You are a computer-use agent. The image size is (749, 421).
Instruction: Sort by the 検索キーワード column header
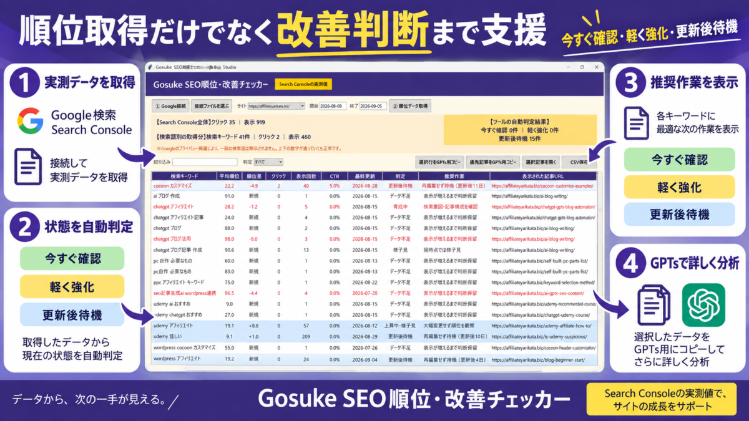pos(183,177)
